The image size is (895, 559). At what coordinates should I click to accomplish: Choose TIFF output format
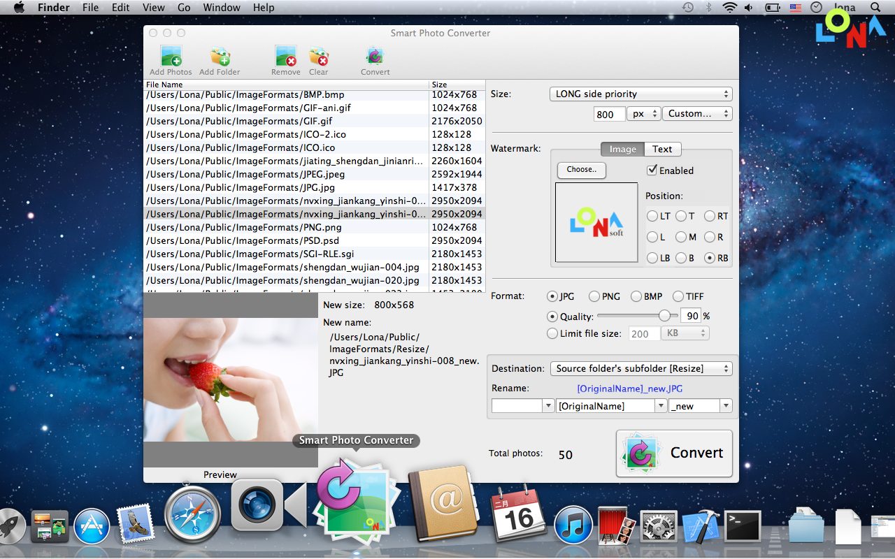[x=678, y=296]
